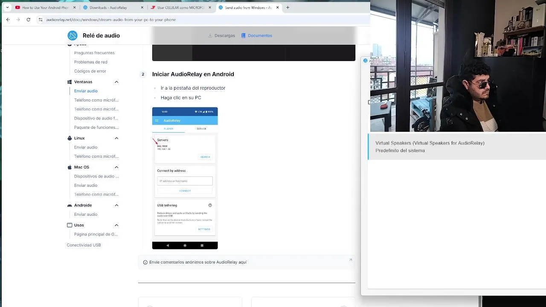
Task: Open the Descargas navigation link
Action: 221,36
